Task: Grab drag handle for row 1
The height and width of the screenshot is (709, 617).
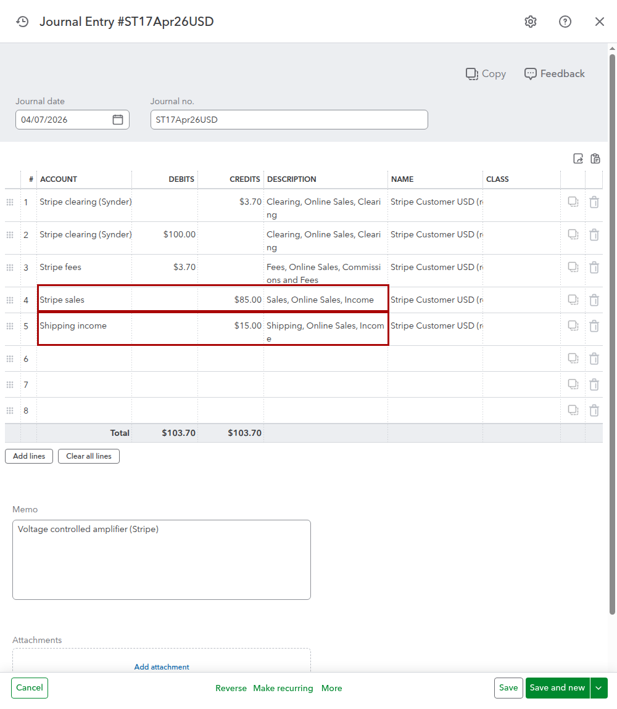Action: click(10, 202)
